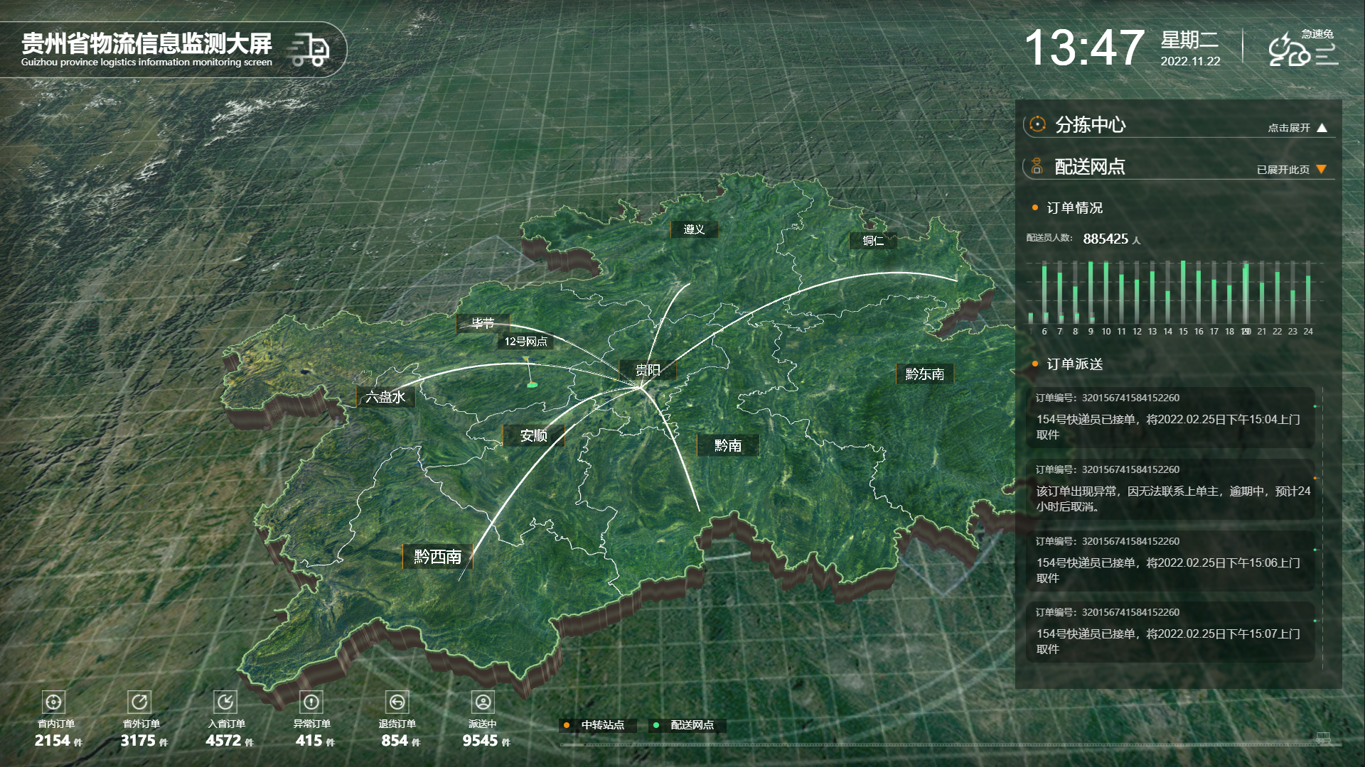Click the 退货订单 return arrow icon
The height and width of the screenshot is (767, 1365).
point(397,702)
